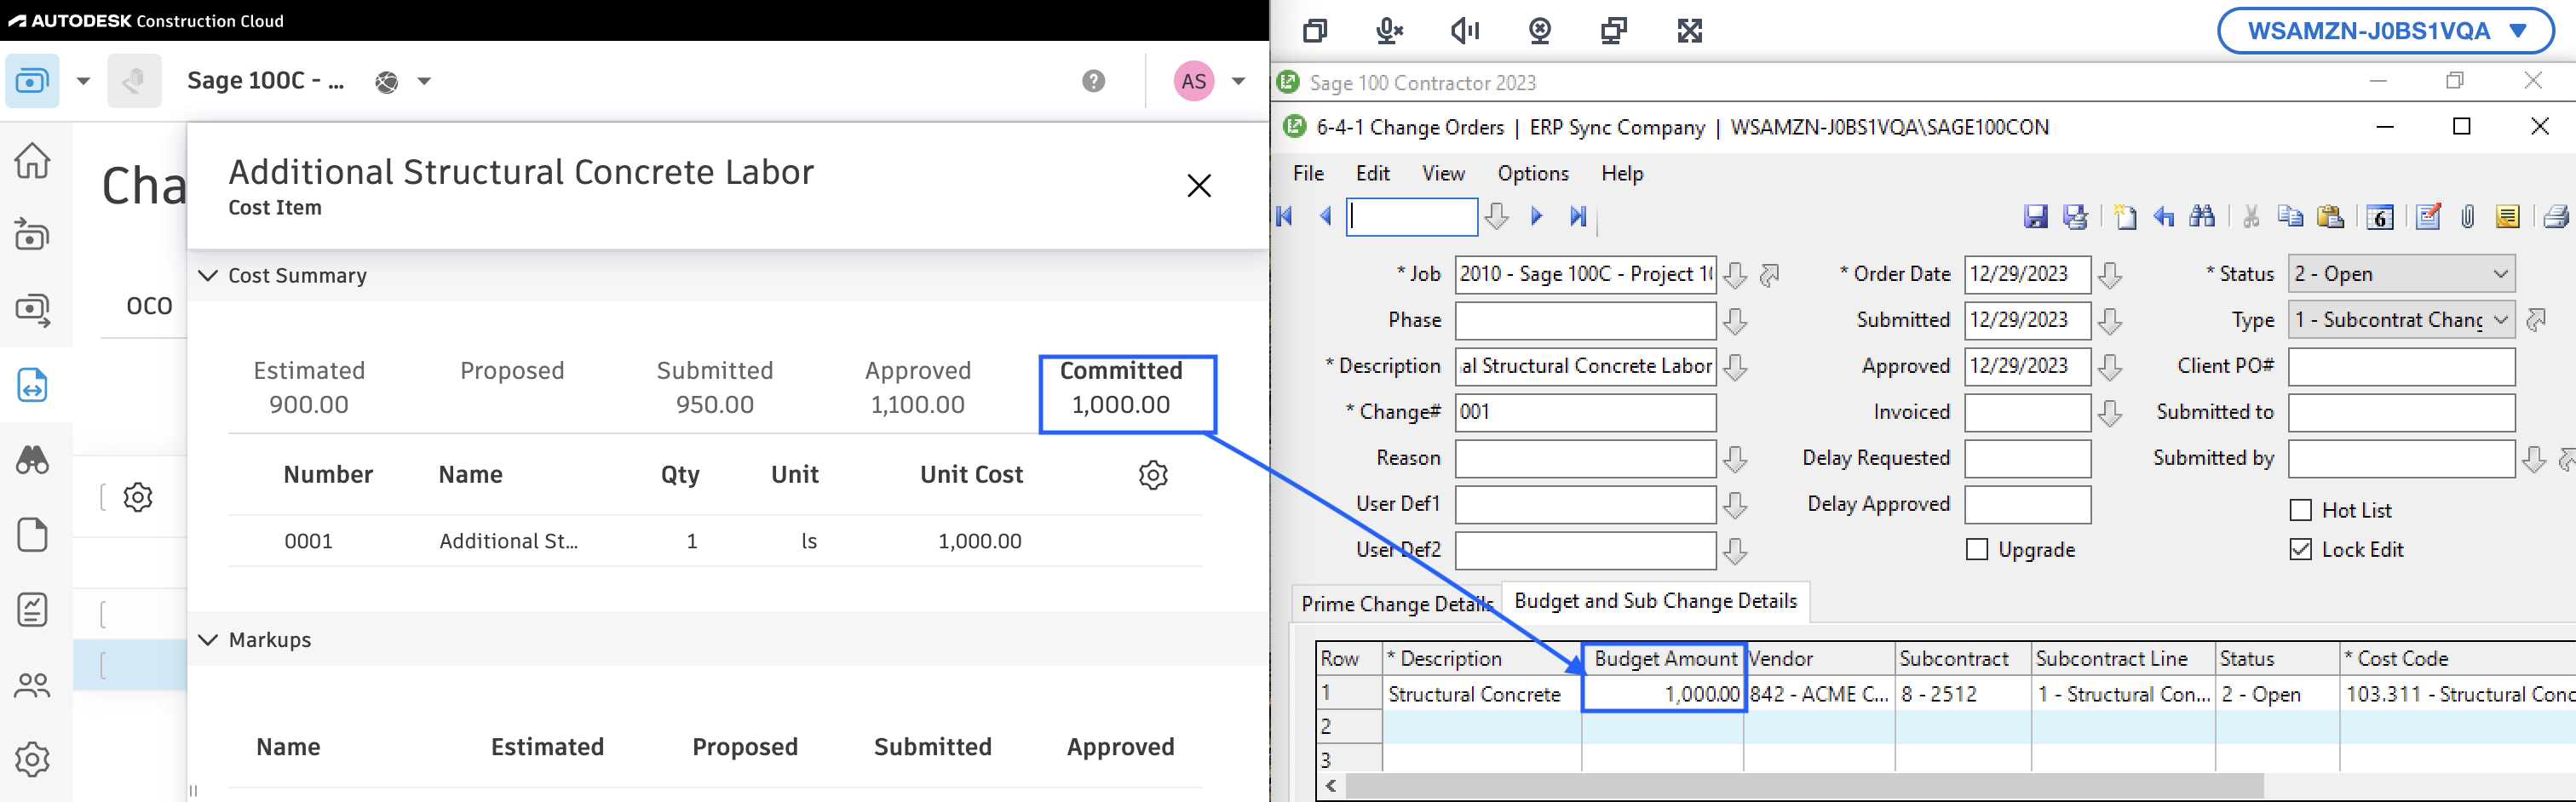Click the Save floppy disk icon

pyautogui.click(x=2035, y=216)
